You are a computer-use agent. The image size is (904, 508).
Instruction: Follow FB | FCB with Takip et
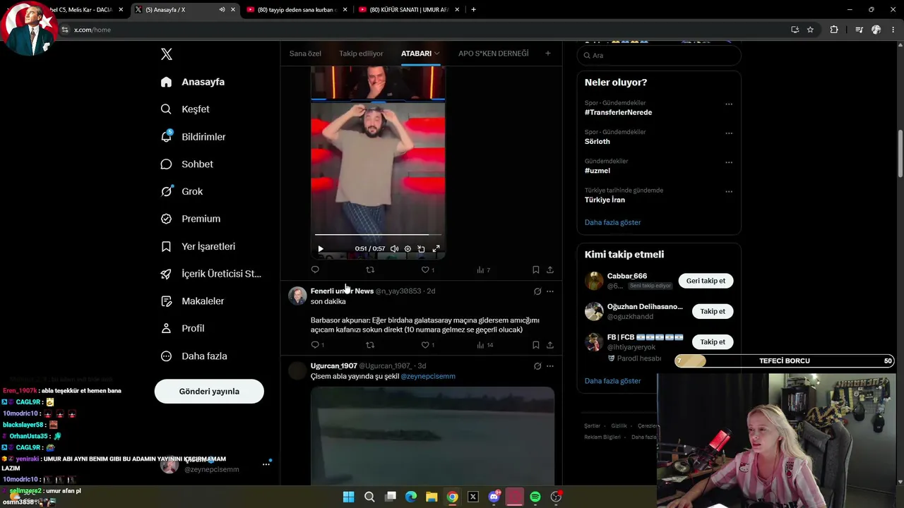[x=713, y=341]
